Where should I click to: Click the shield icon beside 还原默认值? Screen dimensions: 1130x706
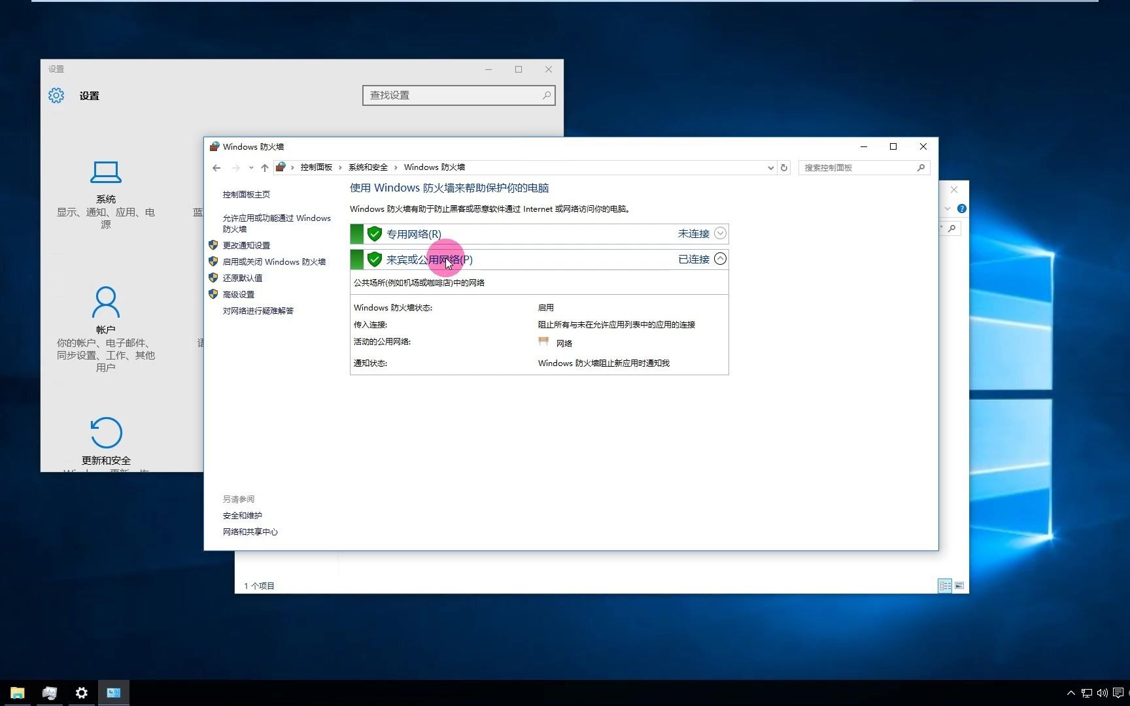213,277
